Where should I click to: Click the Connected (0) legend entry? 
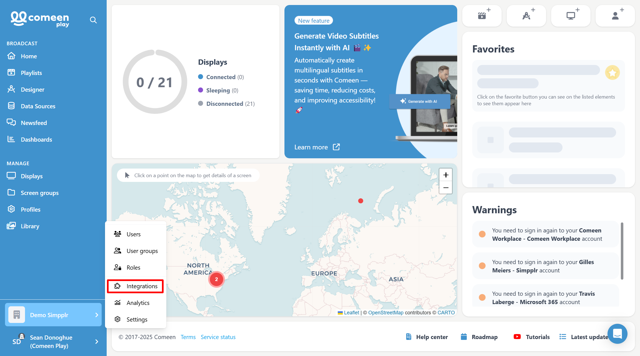(x=221, y=77)
